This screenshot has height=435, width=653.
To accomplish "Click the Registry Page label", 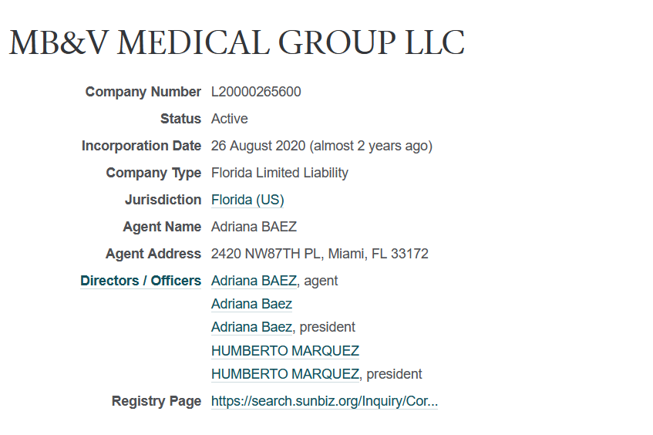I will coord(157,401).
